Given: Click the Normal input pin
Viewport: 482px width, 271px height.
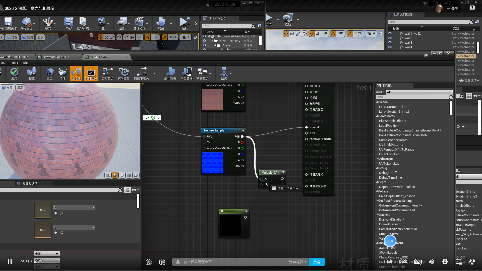Looking at the screenshot, I should point(307,127).
